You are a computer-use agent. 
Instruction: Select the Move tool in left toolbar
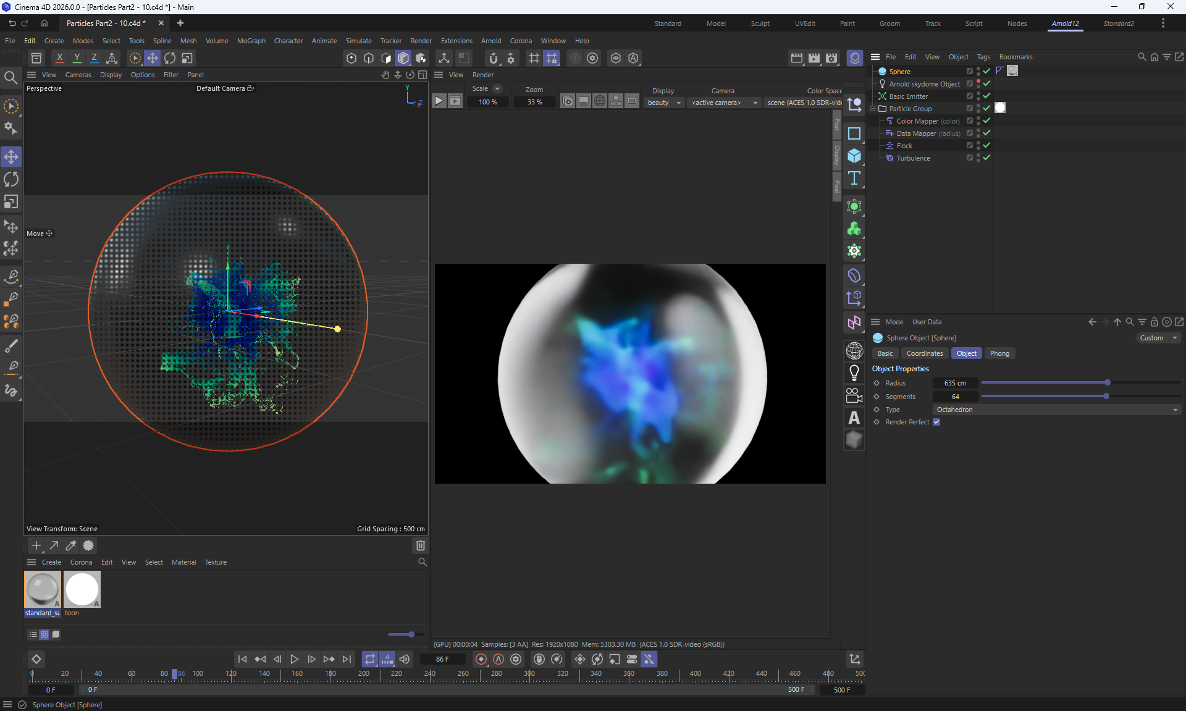tap(11, 157)
